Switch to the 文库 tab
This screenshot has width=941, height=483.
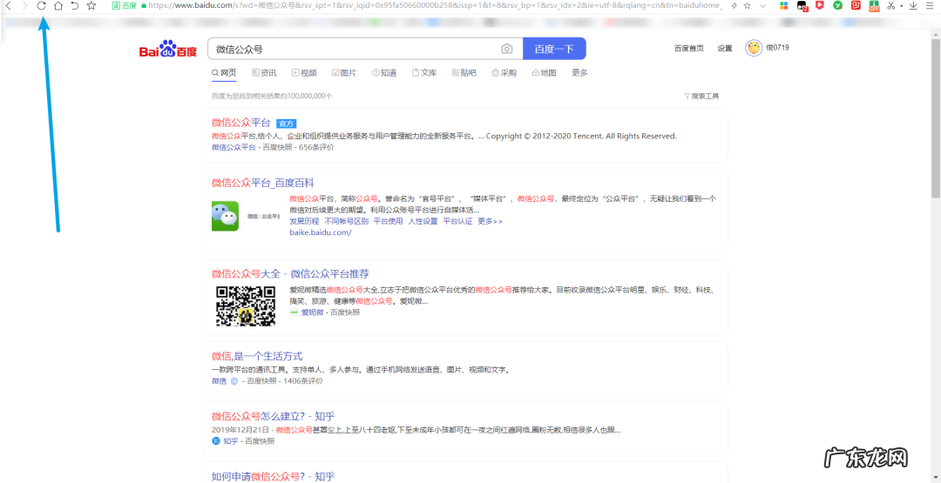424,73
